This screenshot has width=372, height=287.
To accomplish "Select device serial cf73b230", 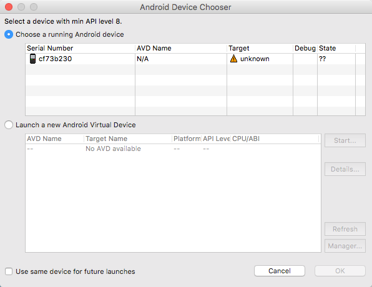I will (55, 59).
